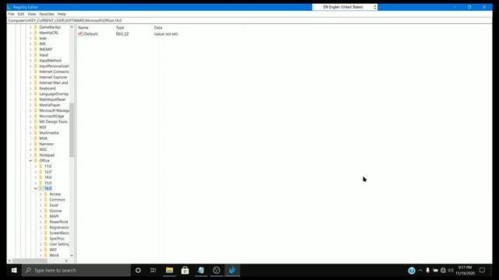Viewport: 499px width, 280px height.
Task: Open the EN English language dropdown
Action: [x=345, y=7]
